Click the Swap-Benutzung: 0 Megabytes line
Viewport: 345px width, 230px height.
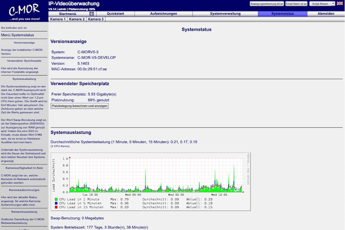[77, 218]
